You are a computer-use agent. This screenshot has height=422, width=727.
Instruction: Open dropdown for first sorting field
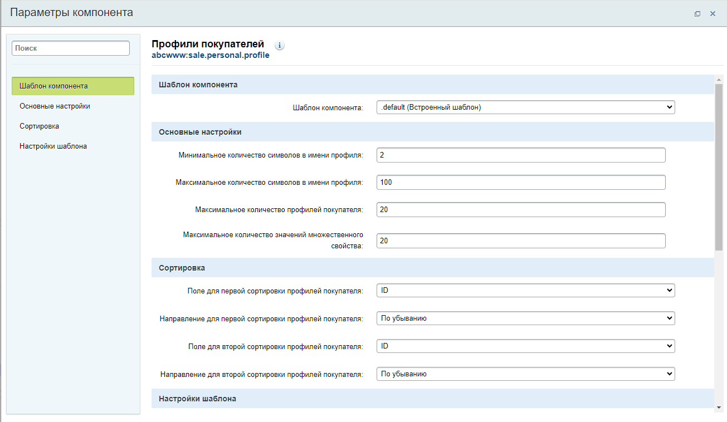pyautogui.click(x=525, y=290)
